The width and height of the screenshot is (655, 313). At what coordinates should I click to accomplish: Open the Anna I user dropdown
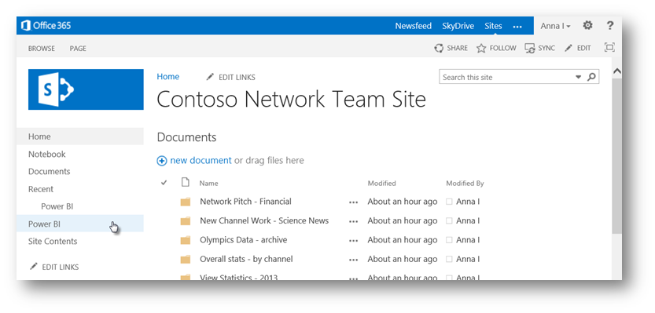(555, 26)
